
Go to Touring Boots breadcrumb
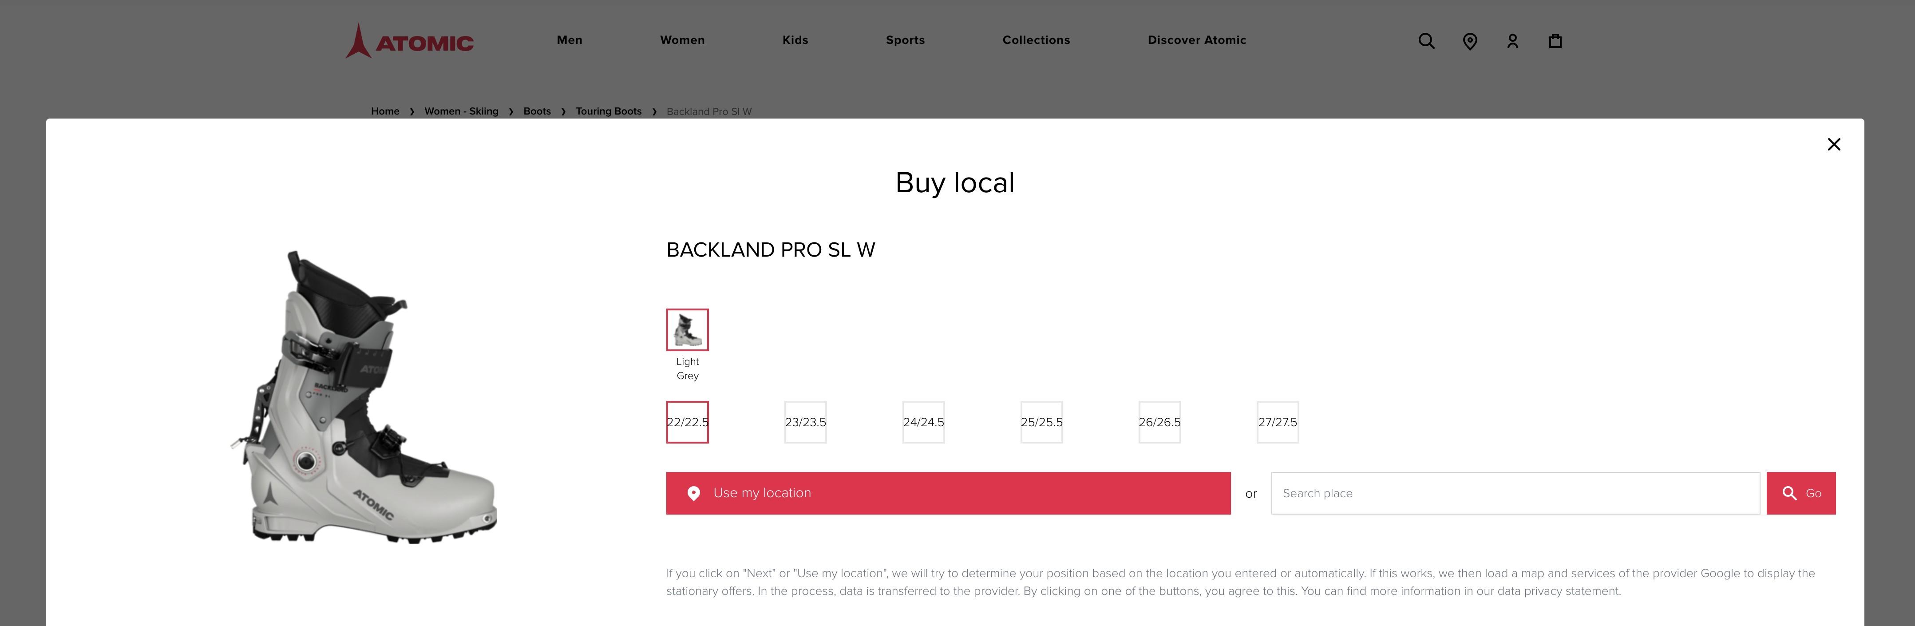(608, 111)
